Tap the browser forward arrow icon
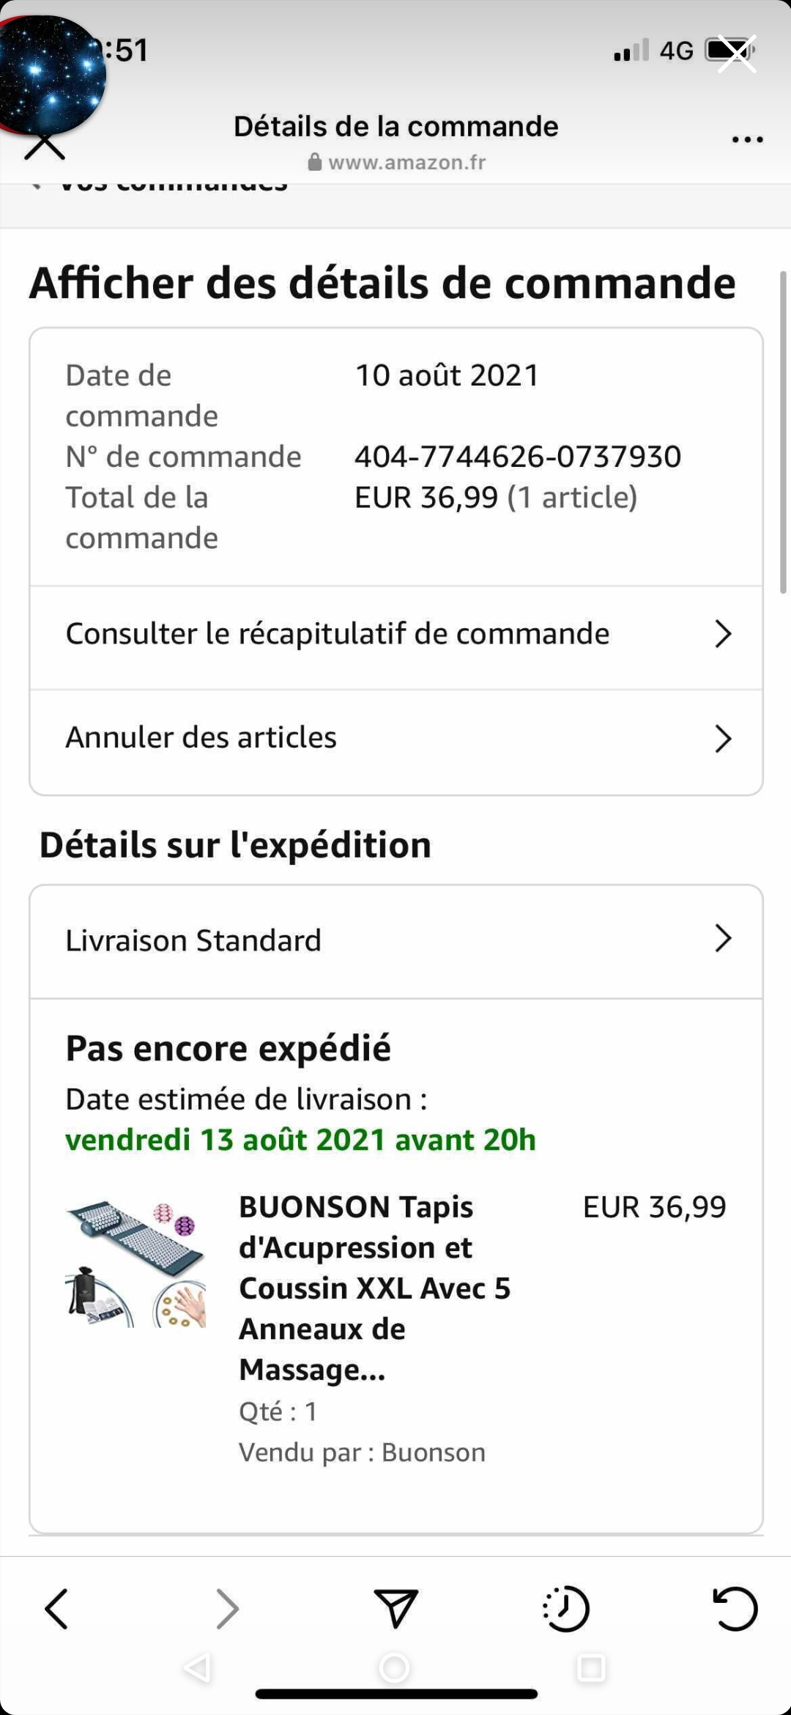791x1715 pixels. pyautogui.click(x=227, y=1609)
